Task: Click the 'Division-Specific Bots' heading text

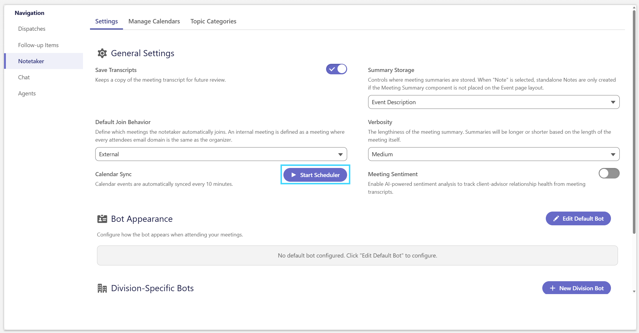Action: (152, 288)
